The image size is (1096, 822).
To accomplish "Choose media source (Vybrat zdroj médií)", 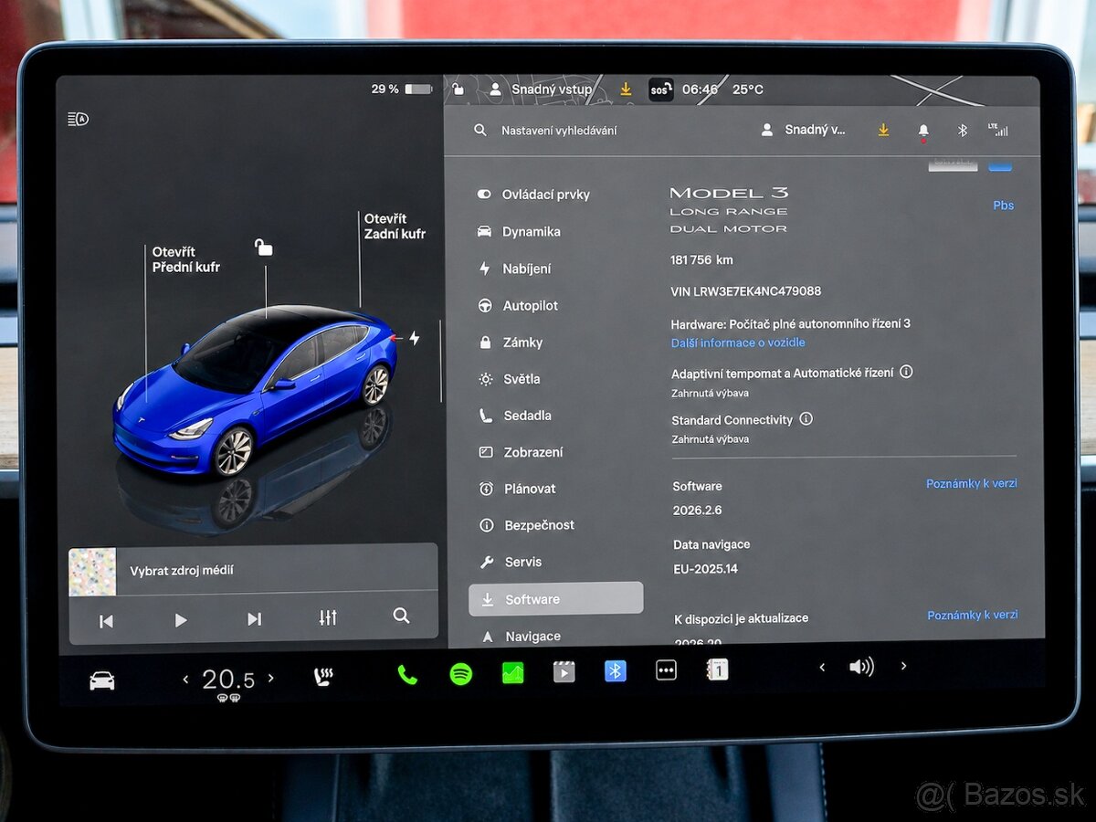I will click(182, 570).
